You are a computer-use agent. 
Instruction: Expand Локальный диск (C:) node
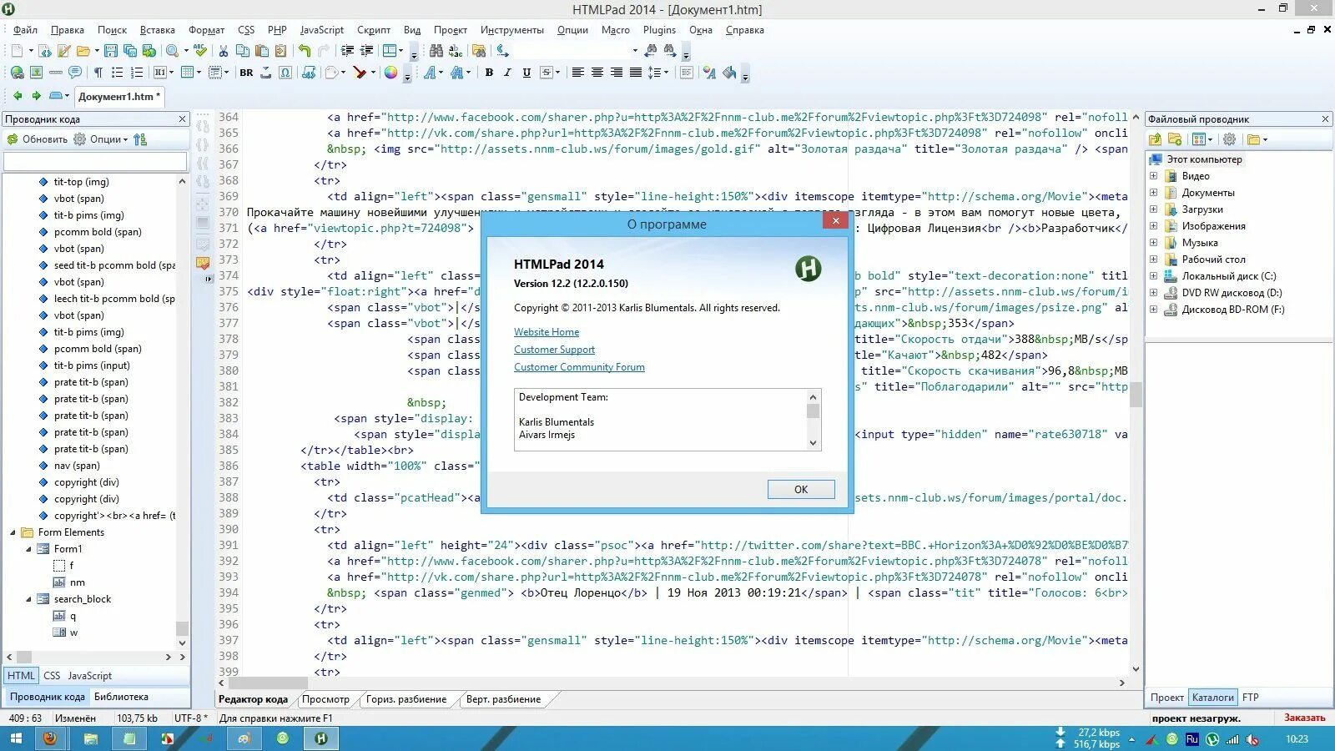point(1154,276)
